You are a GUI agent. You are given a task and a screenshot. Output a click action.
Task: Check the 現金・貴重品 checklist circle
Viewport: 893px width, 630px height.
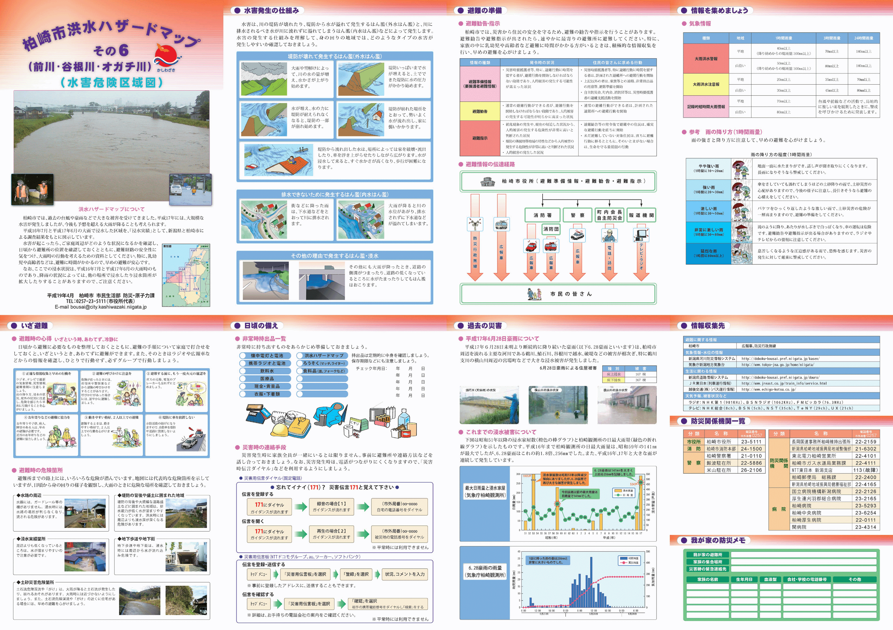(x=243, y=386)
